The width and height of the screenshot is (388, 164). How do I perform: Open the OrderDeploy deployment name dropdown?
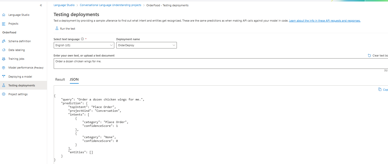(147, 45)
